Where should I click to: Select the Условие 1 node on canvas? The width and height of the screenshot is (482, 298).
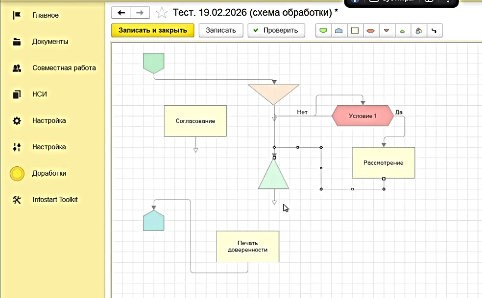[362, 116]
